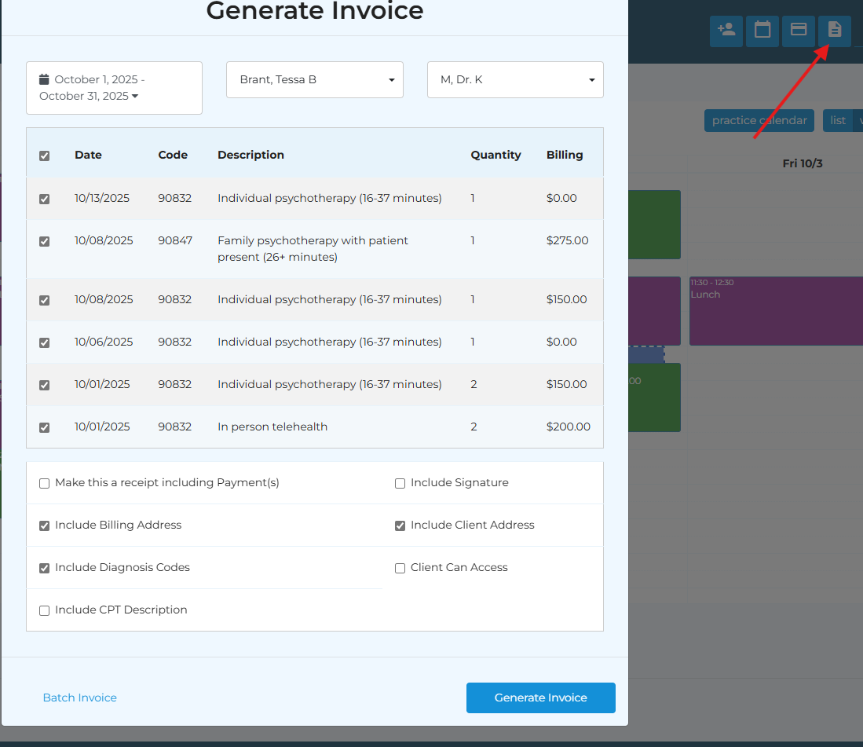
Task: Open the Batch Invoice link
Action: (x=80, y=698)
